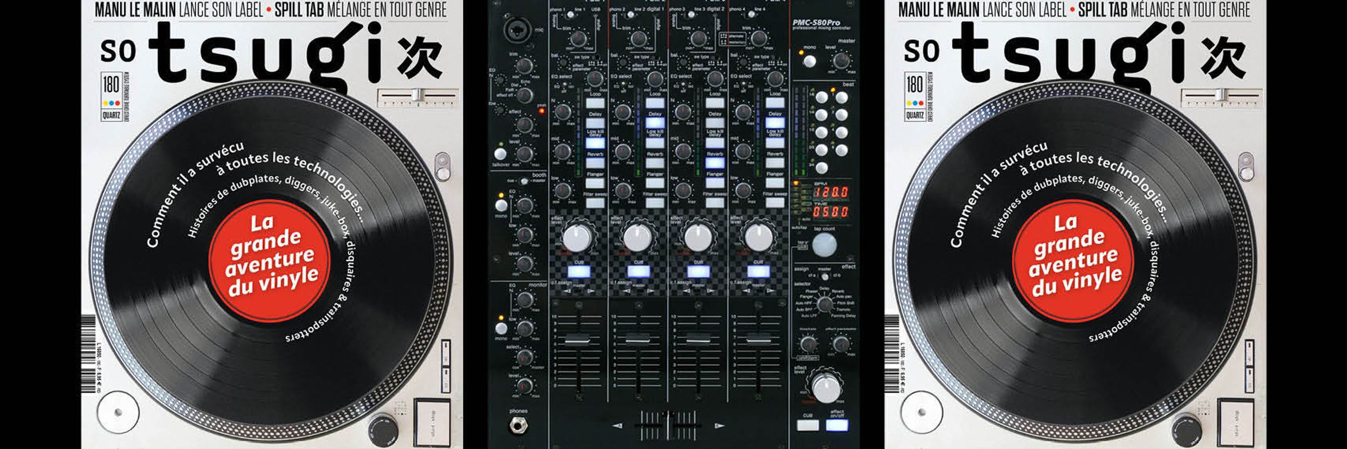Image resolution: width=1347 pixels, height=449 pixels.
Task: Click channel 1 volume fader handle
Action: [577, 340]
